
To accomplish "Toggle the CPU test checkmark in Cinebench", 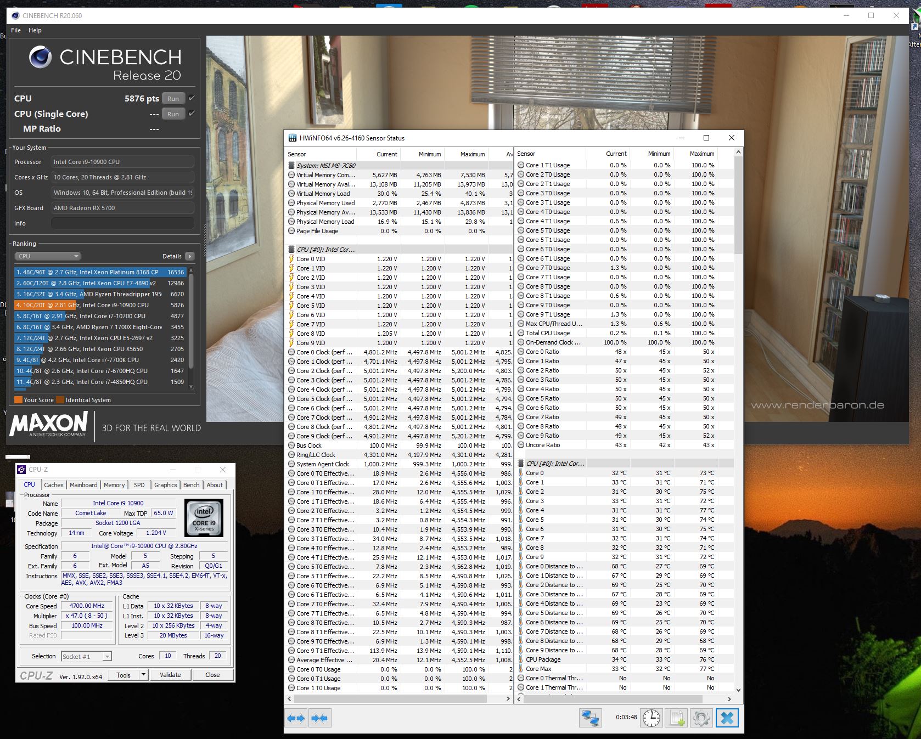I will point(192,98).
